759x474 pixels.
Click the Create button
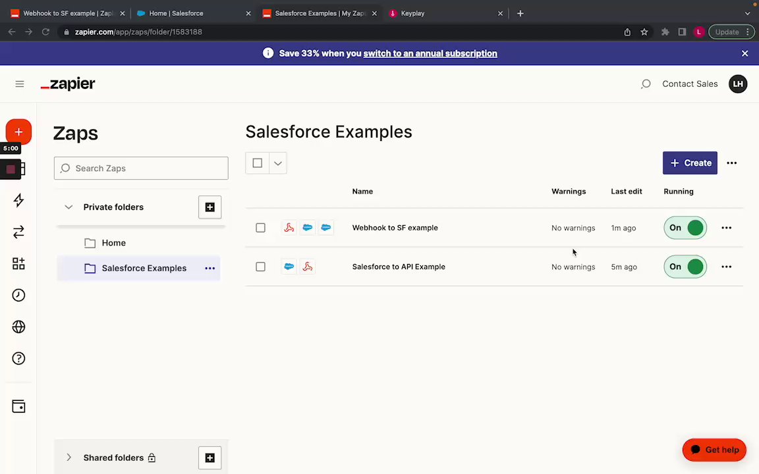click(x=690, y=163)
